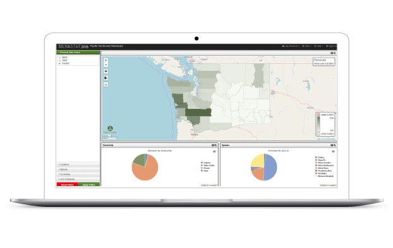This screenshot has height=248, width=393.
Task: Click the green Apply Filters button
Action: click(x=88, y=185)
